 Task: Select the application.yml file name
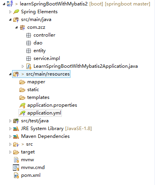(44, 113)
